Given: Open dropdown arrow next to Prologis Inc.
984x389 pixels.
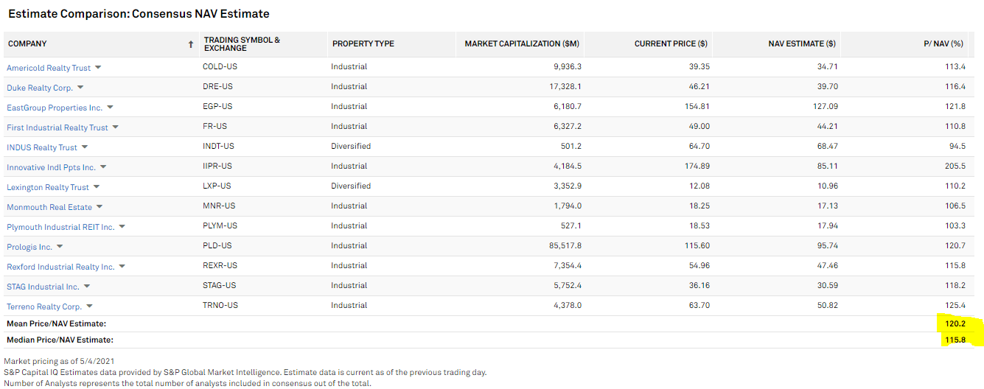Looking at the screenshot, I should click(60, 247).
